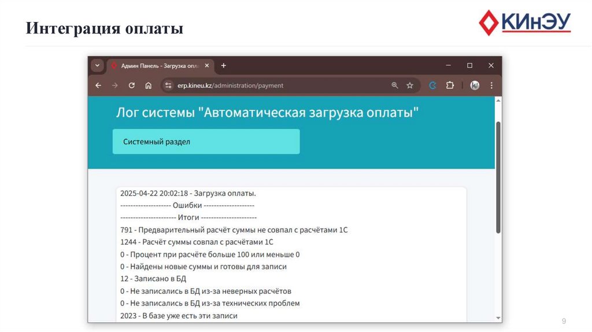Minimize the browser window

click(x=448, y=66)
